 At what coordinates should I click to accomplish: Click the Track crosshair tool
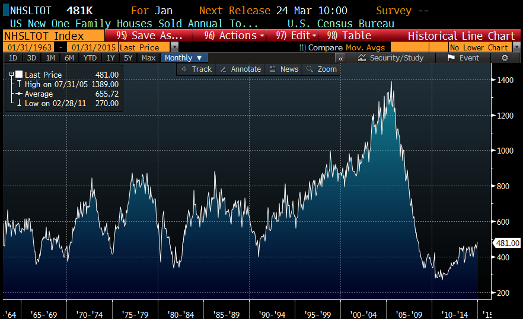196,69
